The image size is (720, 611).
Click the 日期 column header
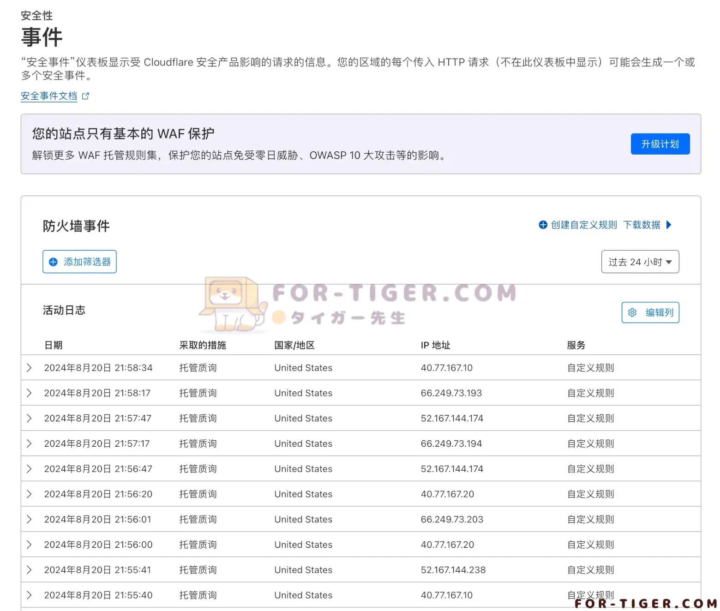[54, 345]
